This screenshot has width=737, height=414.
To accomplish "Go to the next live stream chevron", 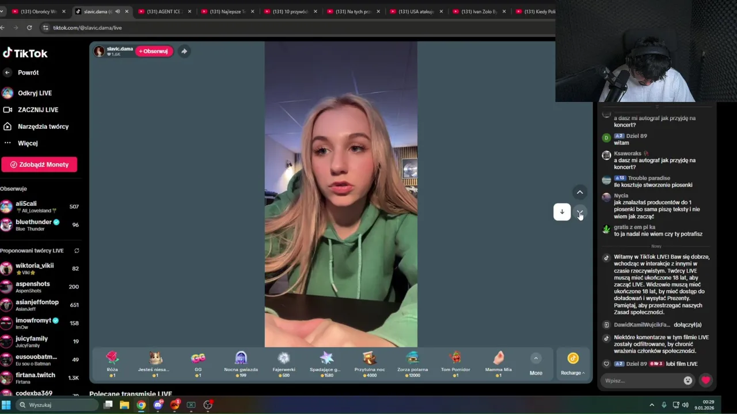I will (580, 212).
